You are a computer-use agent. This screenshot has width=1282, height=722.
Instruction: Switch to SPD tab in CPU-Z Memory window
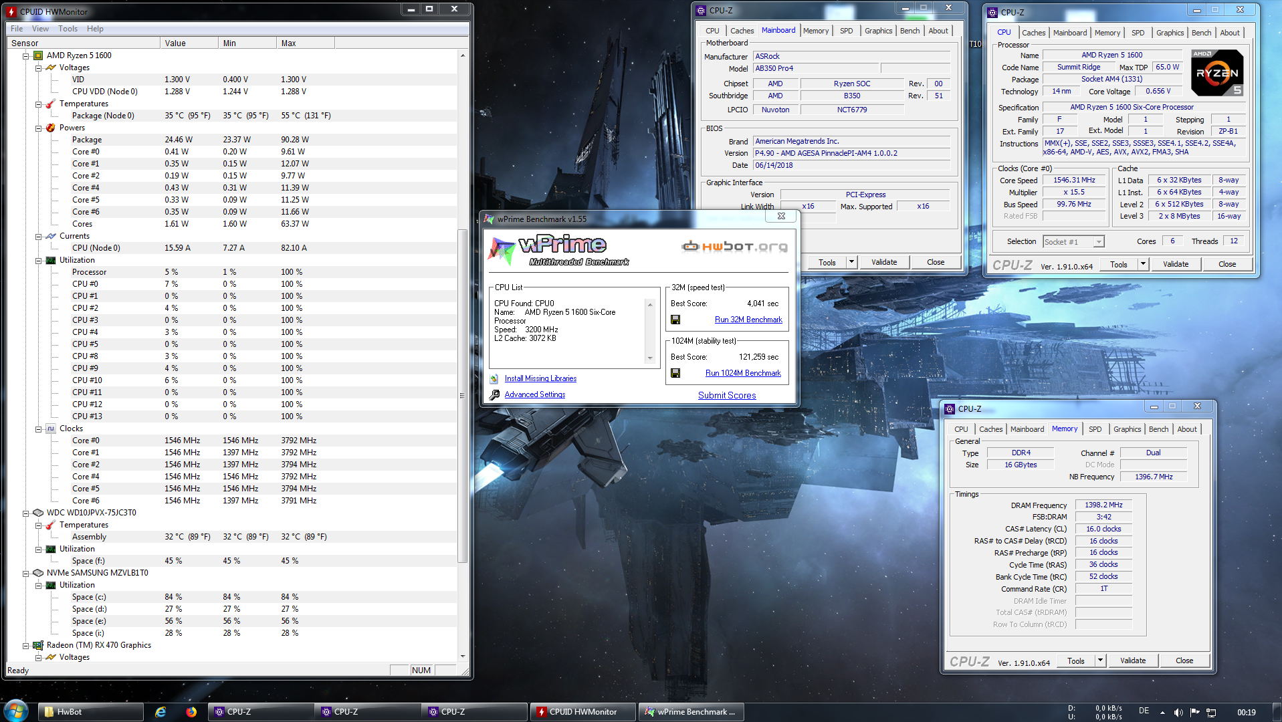[x=1095, y=429]
